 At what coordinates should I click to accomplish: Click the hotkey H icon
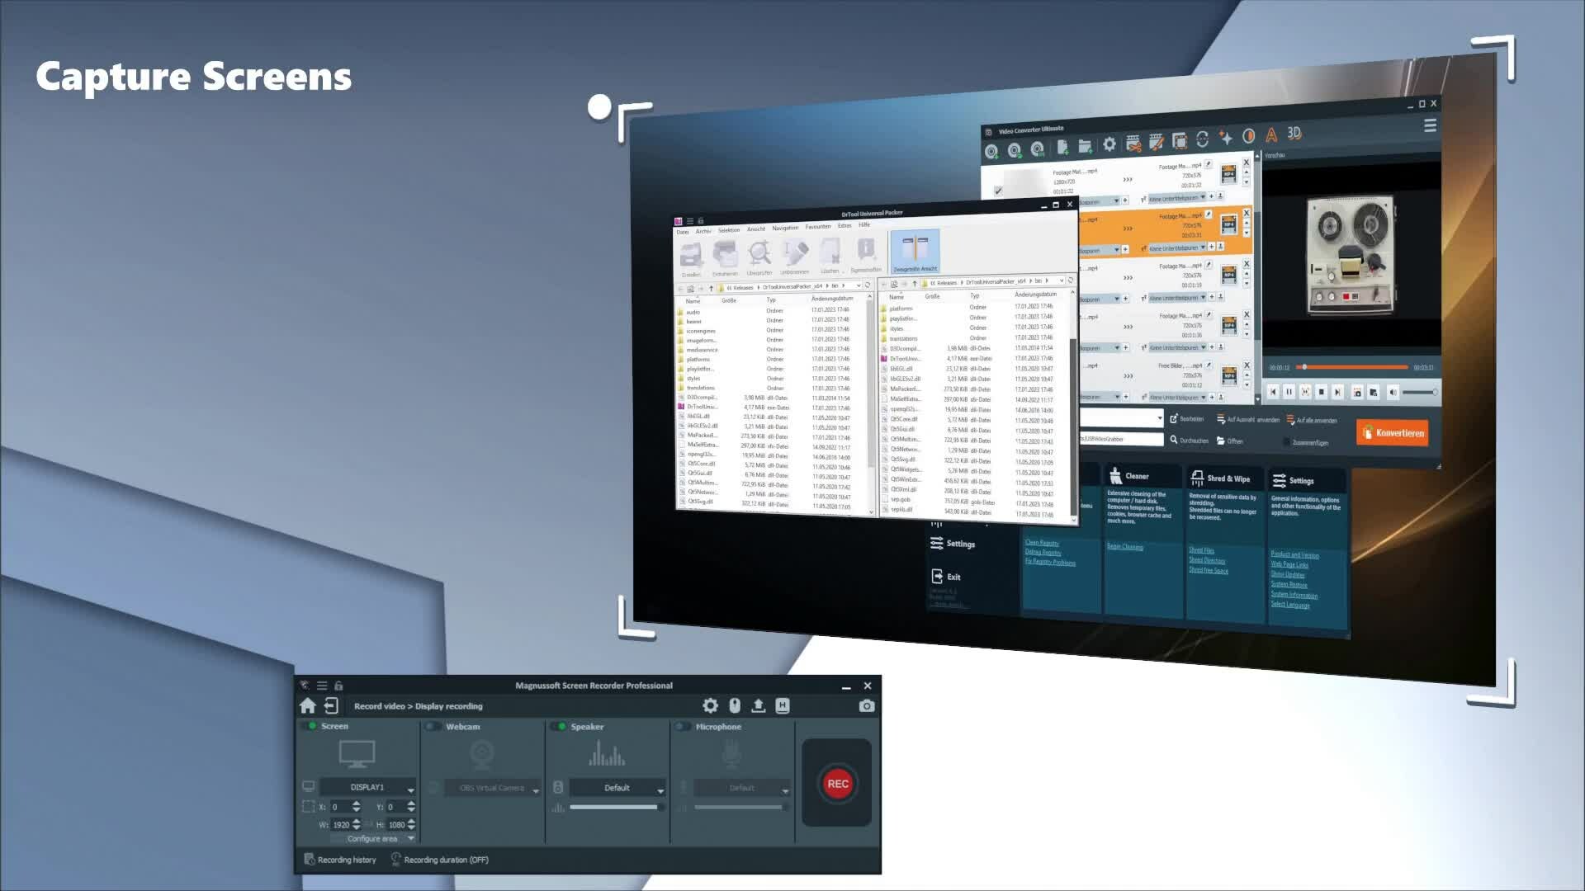tap(783, 706)
